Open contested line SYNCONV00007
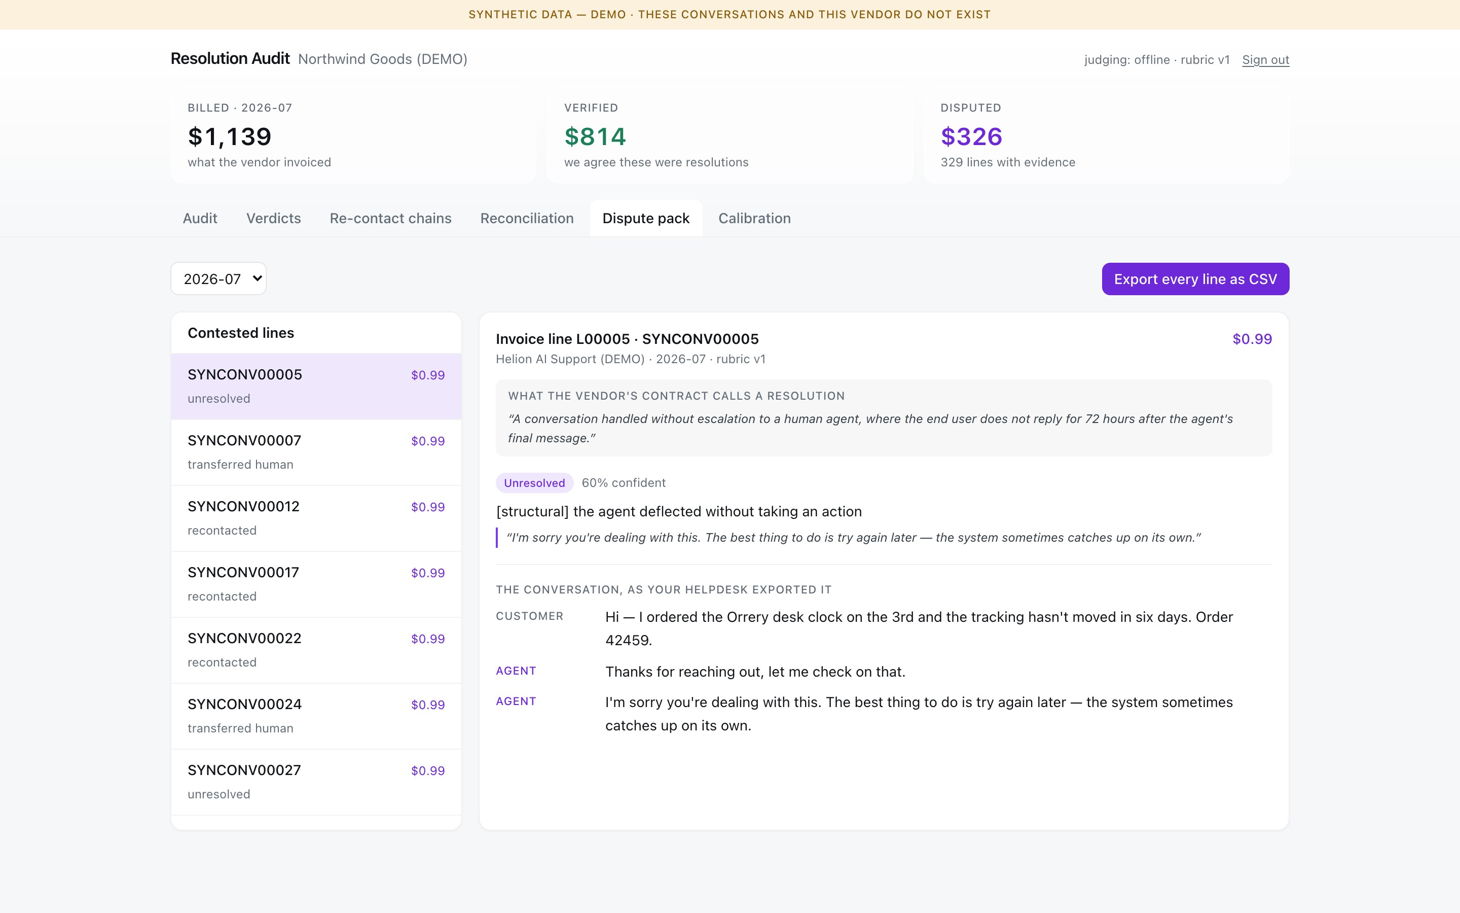Viewport: 1460px width, 913px height. pos(316,452)
